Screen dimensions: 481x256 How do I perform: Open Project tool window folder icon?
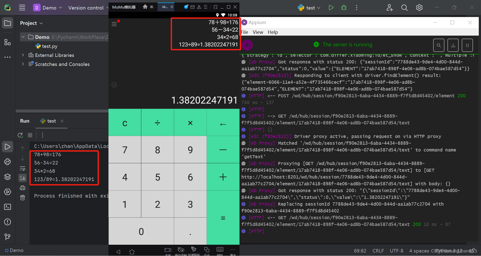pos(8,23)
